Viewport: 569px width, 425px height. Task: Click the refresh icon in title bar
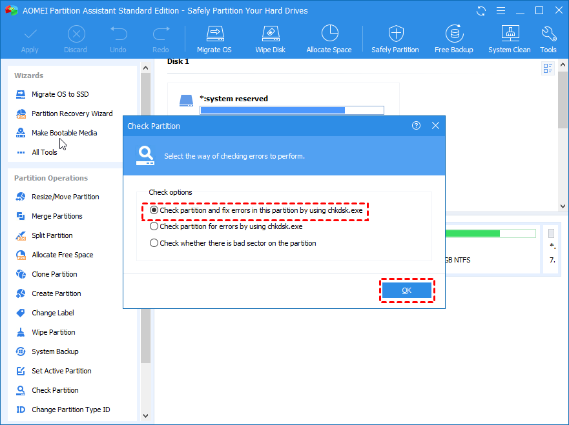[x=481, y=11]
